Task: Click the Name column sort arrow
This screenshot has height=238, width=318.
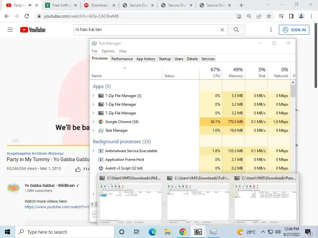Action: 125,68
